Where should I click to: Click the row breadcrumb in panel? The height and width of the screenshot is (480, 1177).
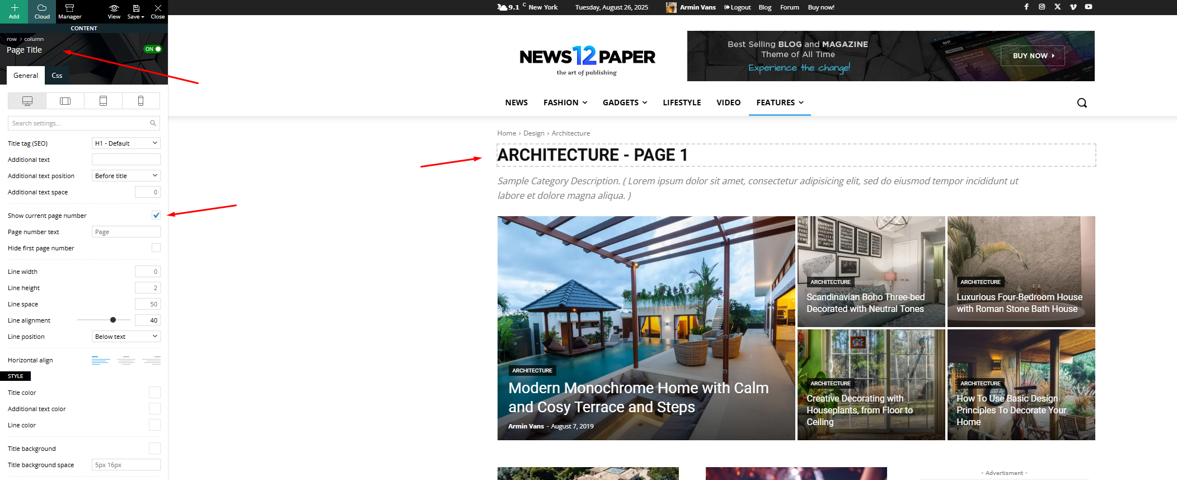pos(11,39)
